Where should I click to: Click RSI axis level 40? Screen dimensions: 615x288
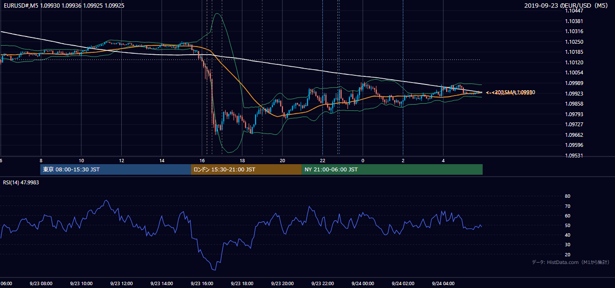pos(567,235)
